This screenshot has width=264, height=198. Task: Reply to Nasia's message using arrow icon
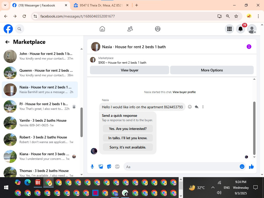tap(196, 107)
